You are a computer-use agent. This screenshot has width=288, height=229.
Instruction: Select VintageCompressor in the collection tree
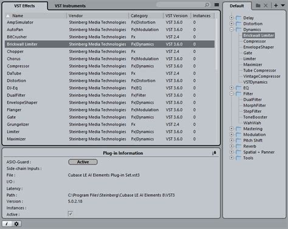click(262, 77)
